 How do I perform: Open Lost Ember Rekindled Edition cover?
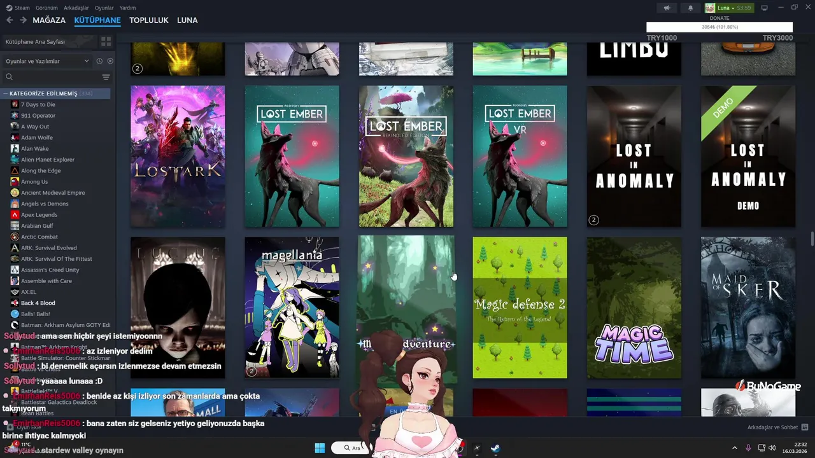click(x=406, y=156)
